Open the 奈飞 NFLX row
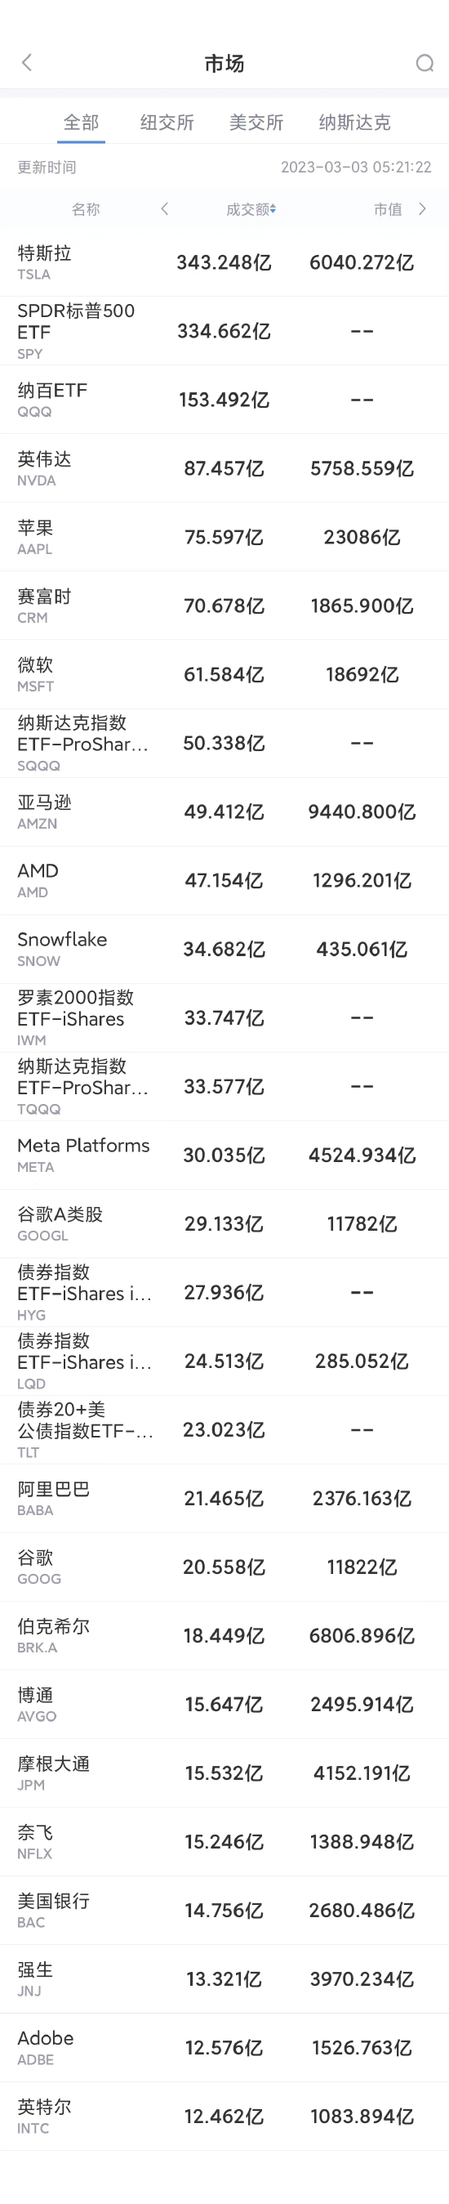The width and height of the screenshot is (449, 2204). coord(224,1841)
